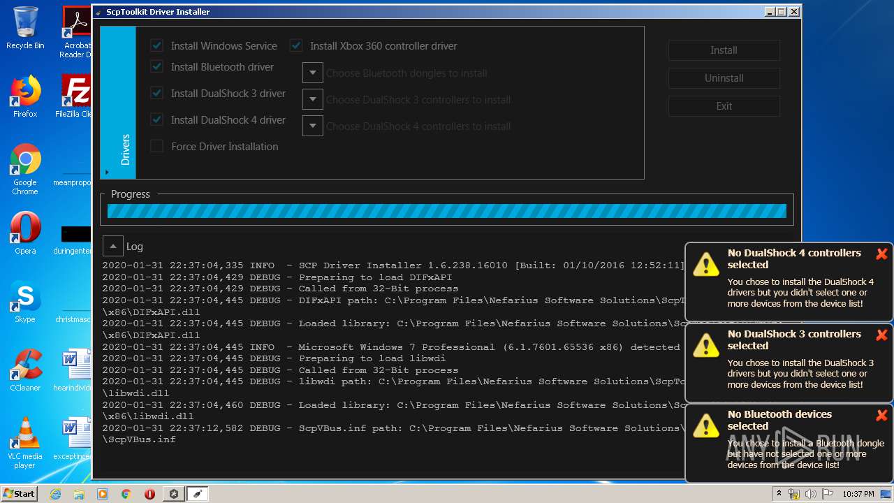Maximize the ScpToolkit Driver Installer window
Screen dimensions: 894x503
pyautogui.click(x=782, y=12)
